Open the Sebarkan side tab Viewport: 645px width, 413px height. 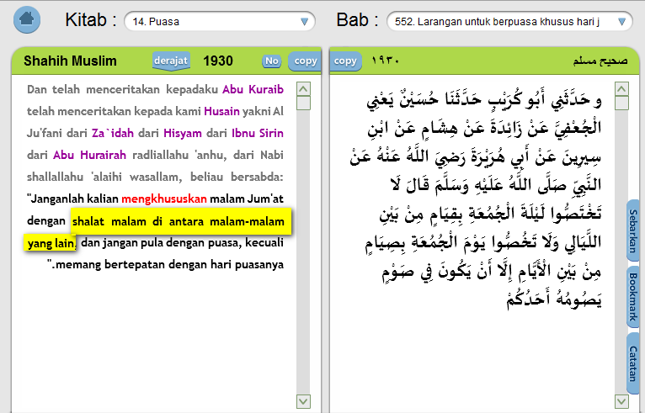pos(633,230)
